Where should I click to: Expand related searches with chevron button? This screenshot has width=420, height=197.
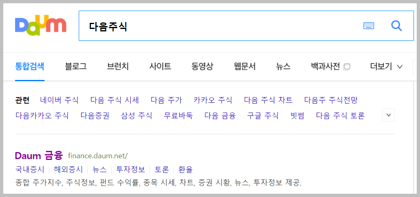pyautogui.click(x=389, y=115)
